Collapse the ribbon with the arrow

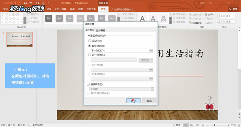coord(239,27)
